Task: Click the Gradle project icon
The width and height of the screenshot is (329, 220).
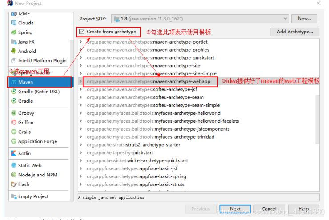Action: point(14,101)
